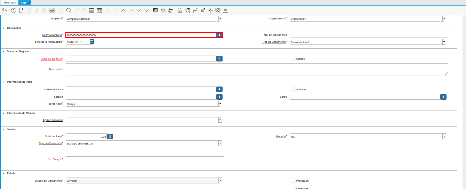Viewport: 466px width, 189px height.
Task: Toggle the Anticipo checkbox
Action: point(293,89)
